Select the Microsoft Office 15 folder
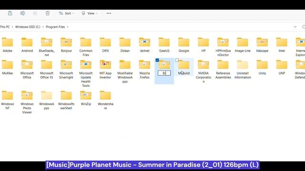This screenshot has height=171, width=305. point(47,69)
